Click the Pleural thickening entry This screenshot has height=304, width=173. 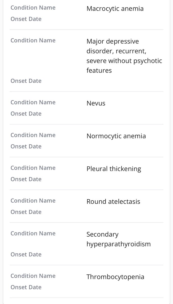[114, 169]
